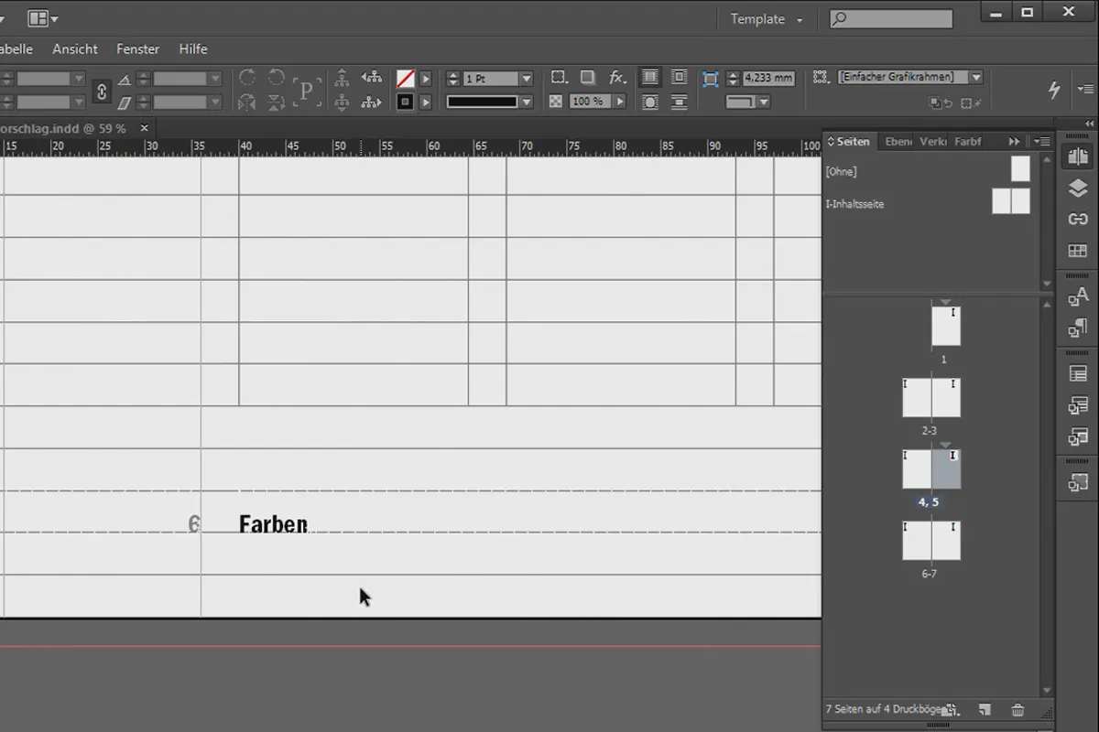Open the Einfacher Grafikrahmen object style dropdown
The width and height of the screenshot is (1099, 732).
coord(976,78)
